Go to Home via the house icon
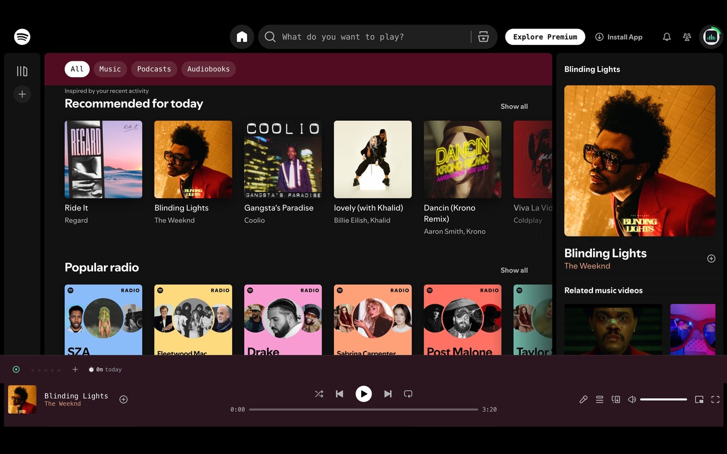This screenshot has height=454, width=727. coord(242,37)
